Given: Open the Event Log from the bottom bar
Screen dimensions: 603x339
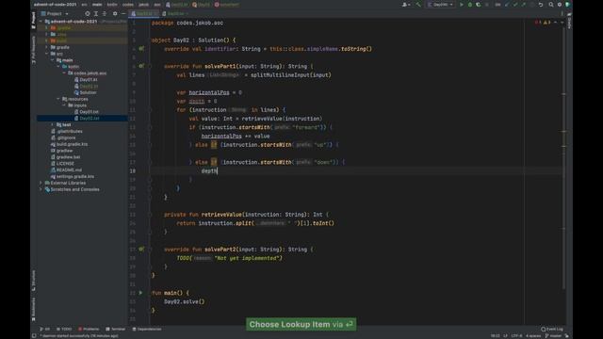Looking at the screenshot, I should click(x=552, y=329).
